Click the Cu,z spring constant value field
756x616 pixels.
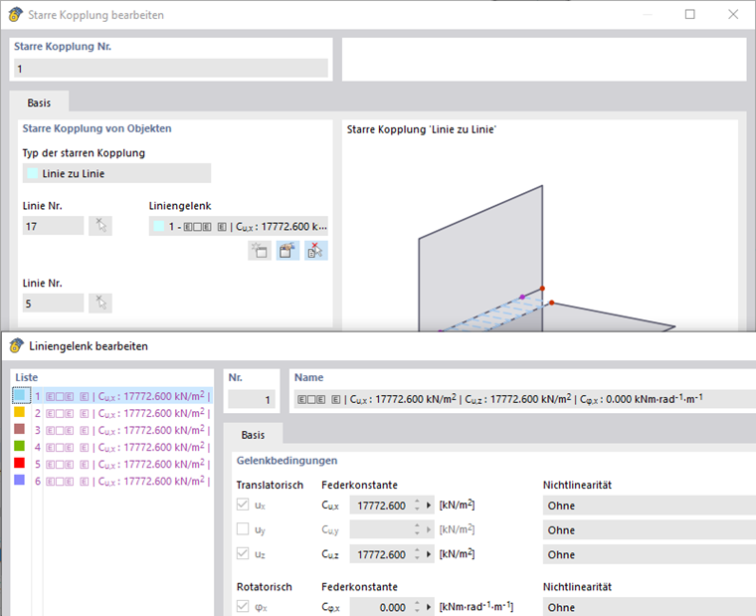(x=381, y=554)
